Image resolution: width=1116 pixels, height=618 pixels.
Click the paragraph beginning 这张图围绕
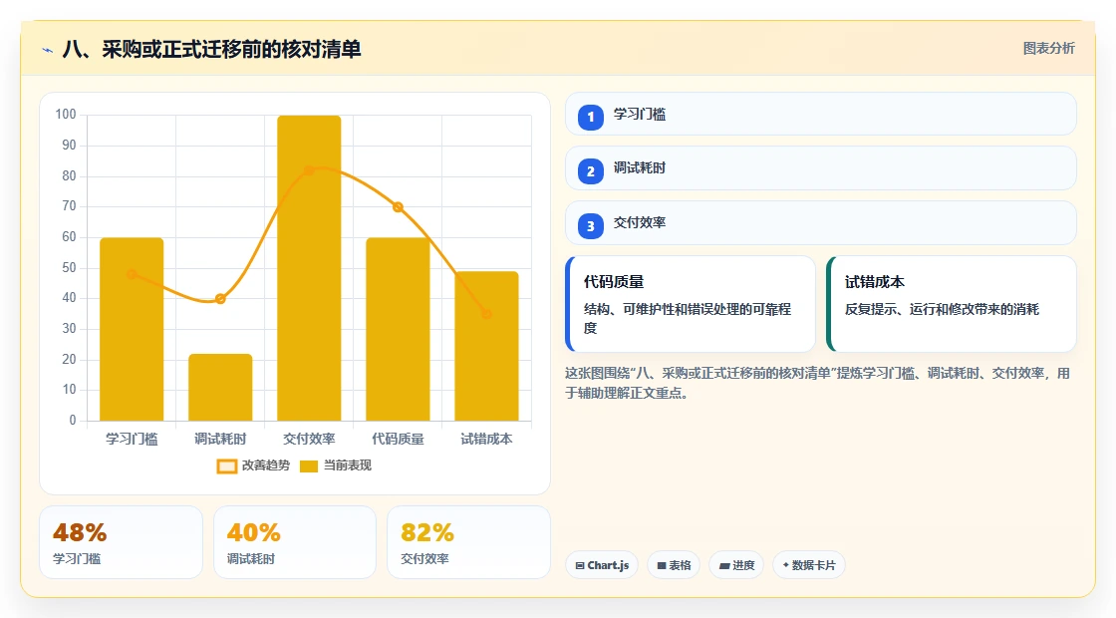[817, 383]
